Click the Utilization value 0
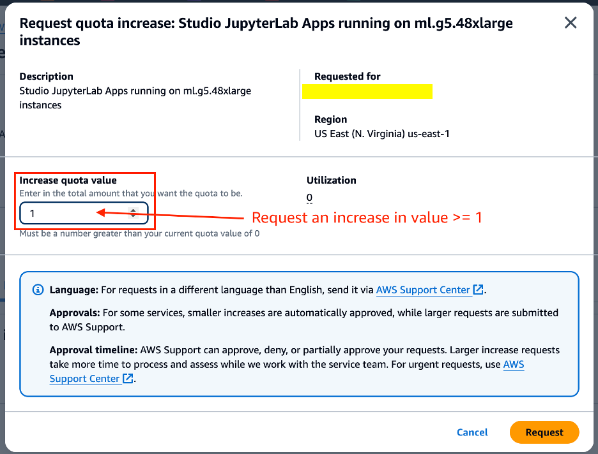Viewport: 598px width, 454px height. tap(309, 198)
